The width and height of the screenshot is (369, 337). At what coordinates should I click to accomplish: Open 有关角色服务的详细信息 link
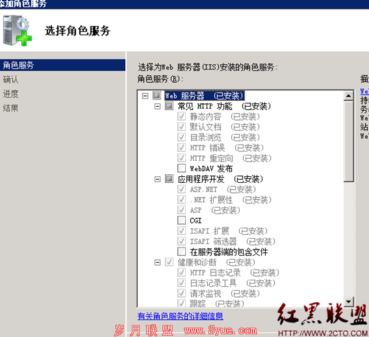tap(181, 316)
